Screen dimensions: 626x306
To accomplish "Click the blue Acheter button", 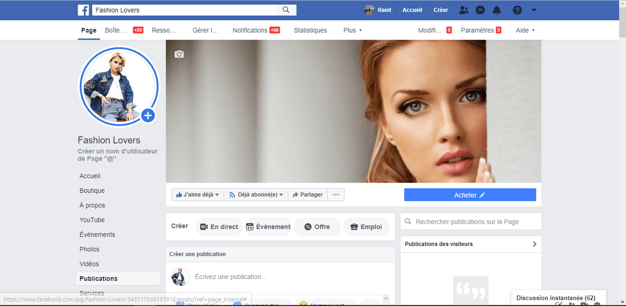I will [x=469, y=195].
